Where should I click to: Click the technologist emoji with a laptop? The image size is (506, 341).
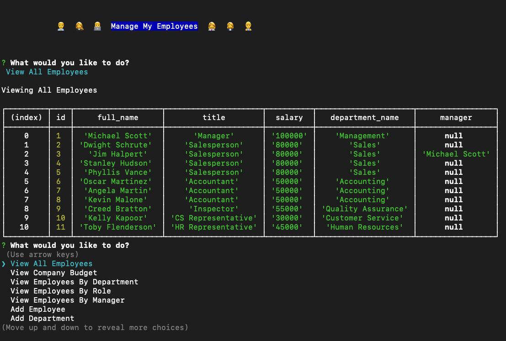point(97,26)
